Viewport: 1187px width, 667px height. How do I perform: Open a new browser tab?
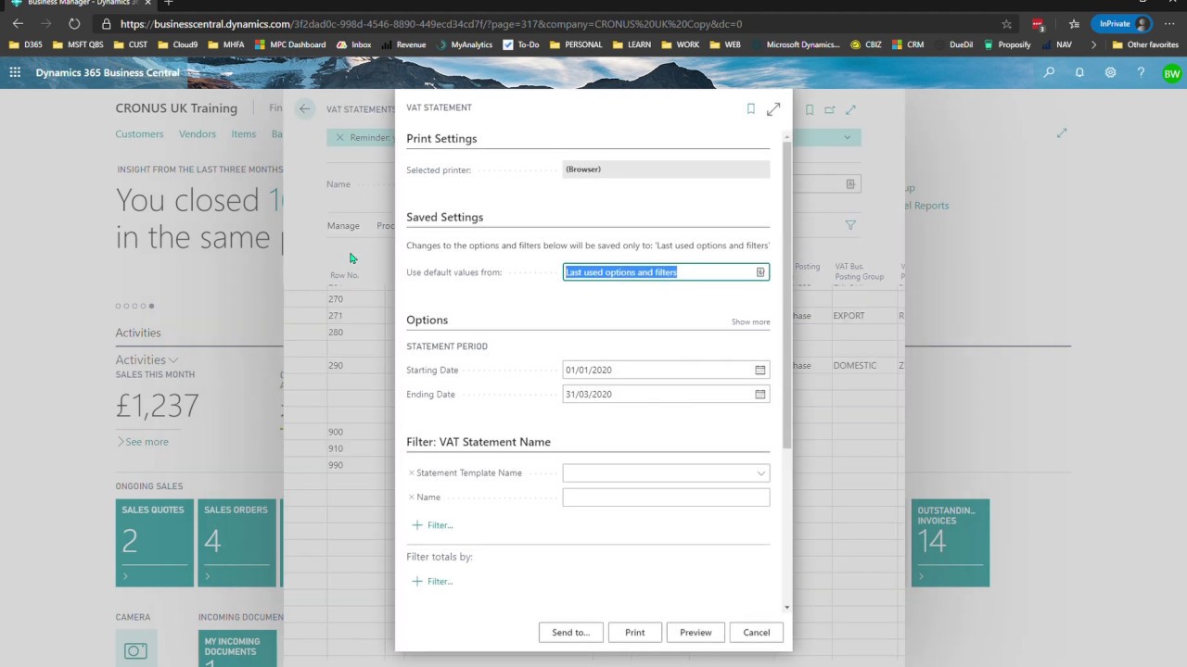168,3
